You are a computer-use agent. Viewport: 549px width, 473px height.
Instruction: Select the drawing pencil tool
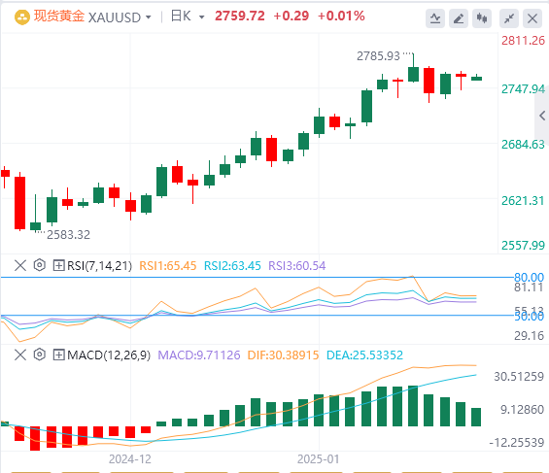tap(459, 18)
